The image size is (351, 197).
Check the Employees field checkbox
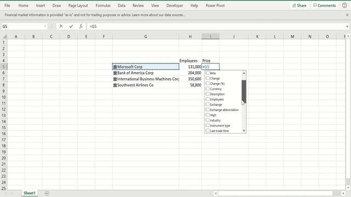[207, 99]
